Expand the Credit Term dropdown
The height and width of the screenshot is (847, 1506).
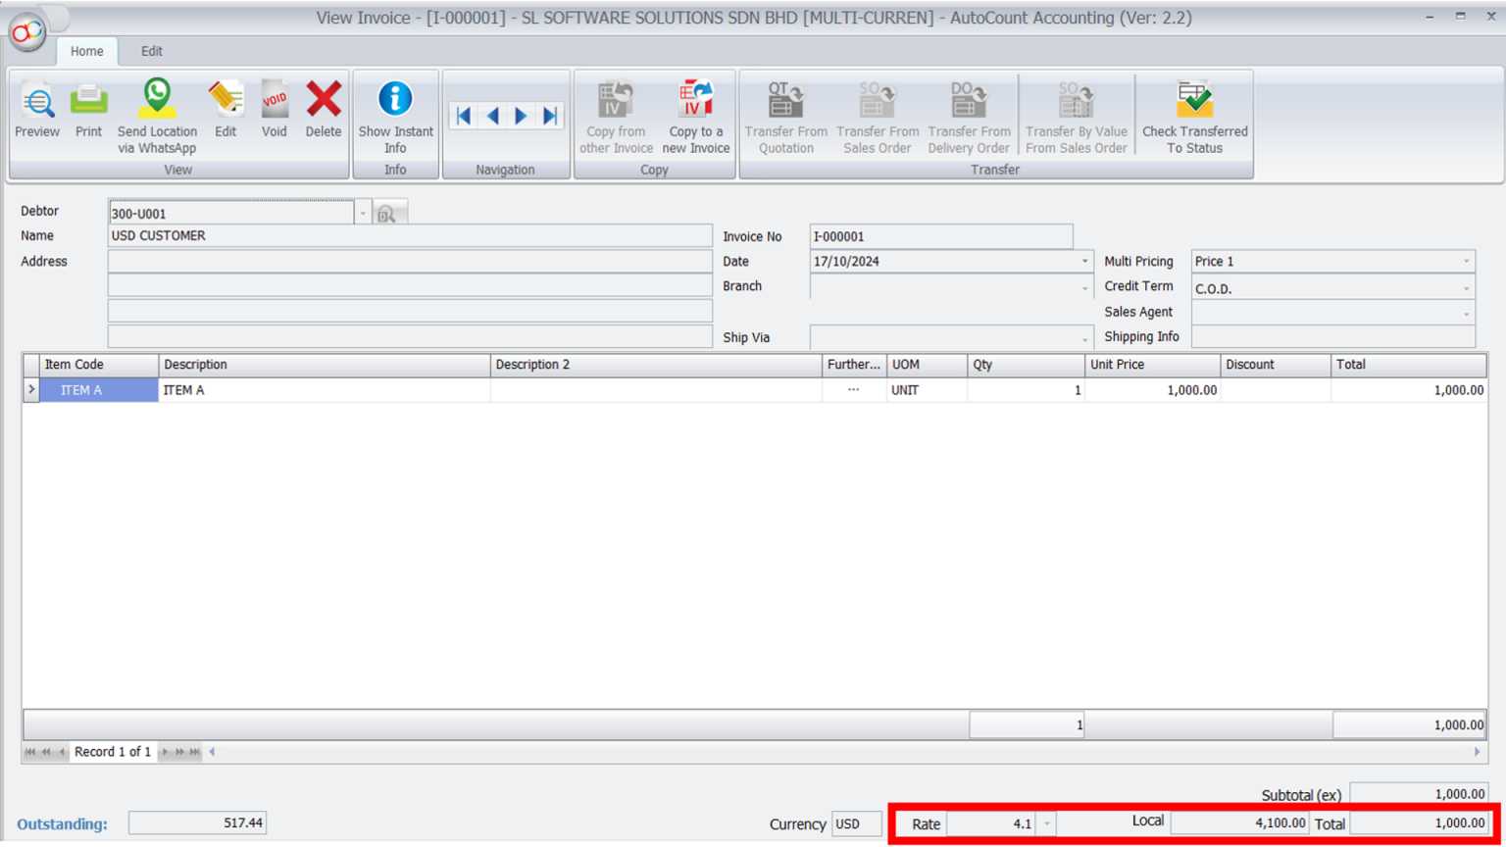point(1467,288)
